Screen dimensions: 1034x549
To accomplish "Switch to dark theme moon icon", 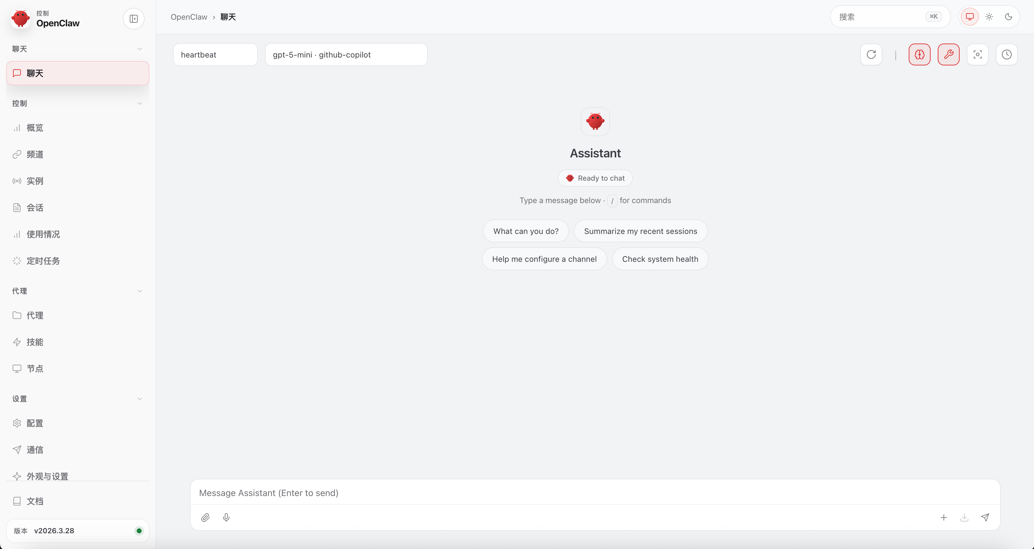I will click(1008, 17).
